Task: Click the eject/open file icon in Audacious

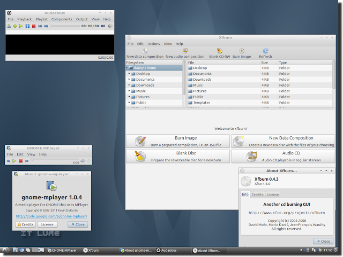Action: [x=9, y=26]
